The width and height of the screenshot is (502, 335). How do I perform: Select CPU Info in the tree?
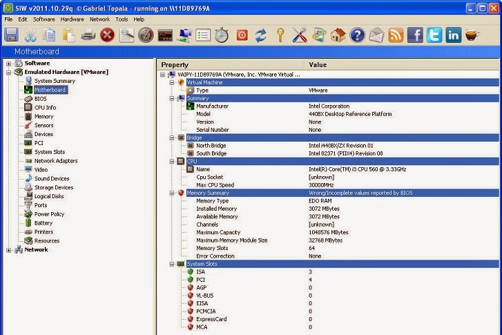point(45,108)
